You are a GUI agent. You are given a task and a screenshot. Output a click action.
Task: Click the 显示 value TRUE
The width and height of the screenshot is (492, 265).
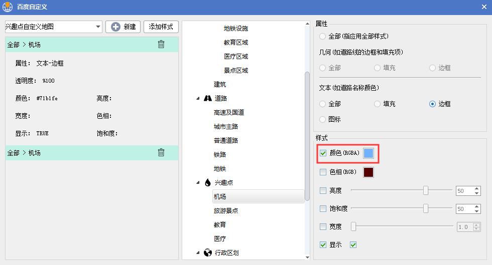(x=42, y=133)
